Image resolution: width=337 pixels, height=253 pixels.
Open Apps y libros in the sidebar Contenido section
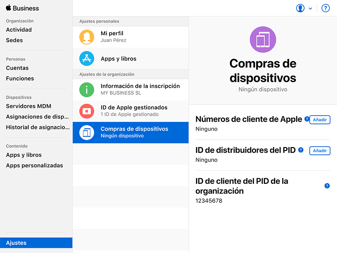(x=24, y=155)
